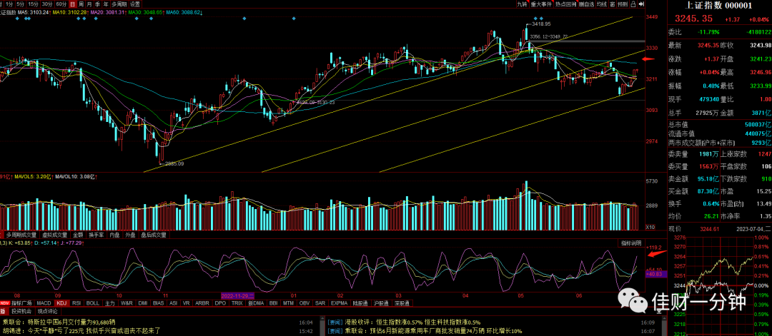Screen dimensions: 772x336
Task: Select the 新DMA indicator tab
Action: pos(256,303)
